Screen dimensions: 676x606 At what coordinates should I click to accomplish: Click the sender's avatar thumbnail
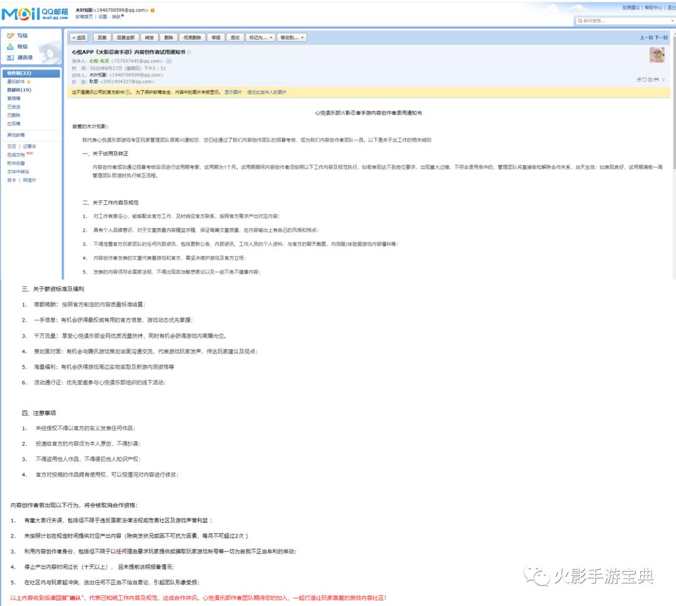[x=657, y=56]
